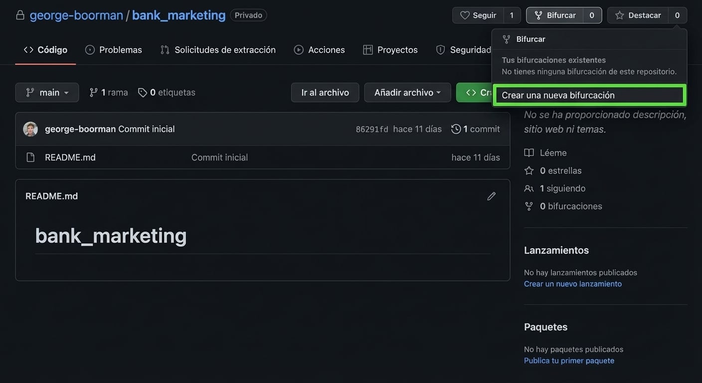Click Crear un nuevo lanzamiento link
Image resolution: width=702 pixels, height=383 pixels.
click(x=573, y=284)
